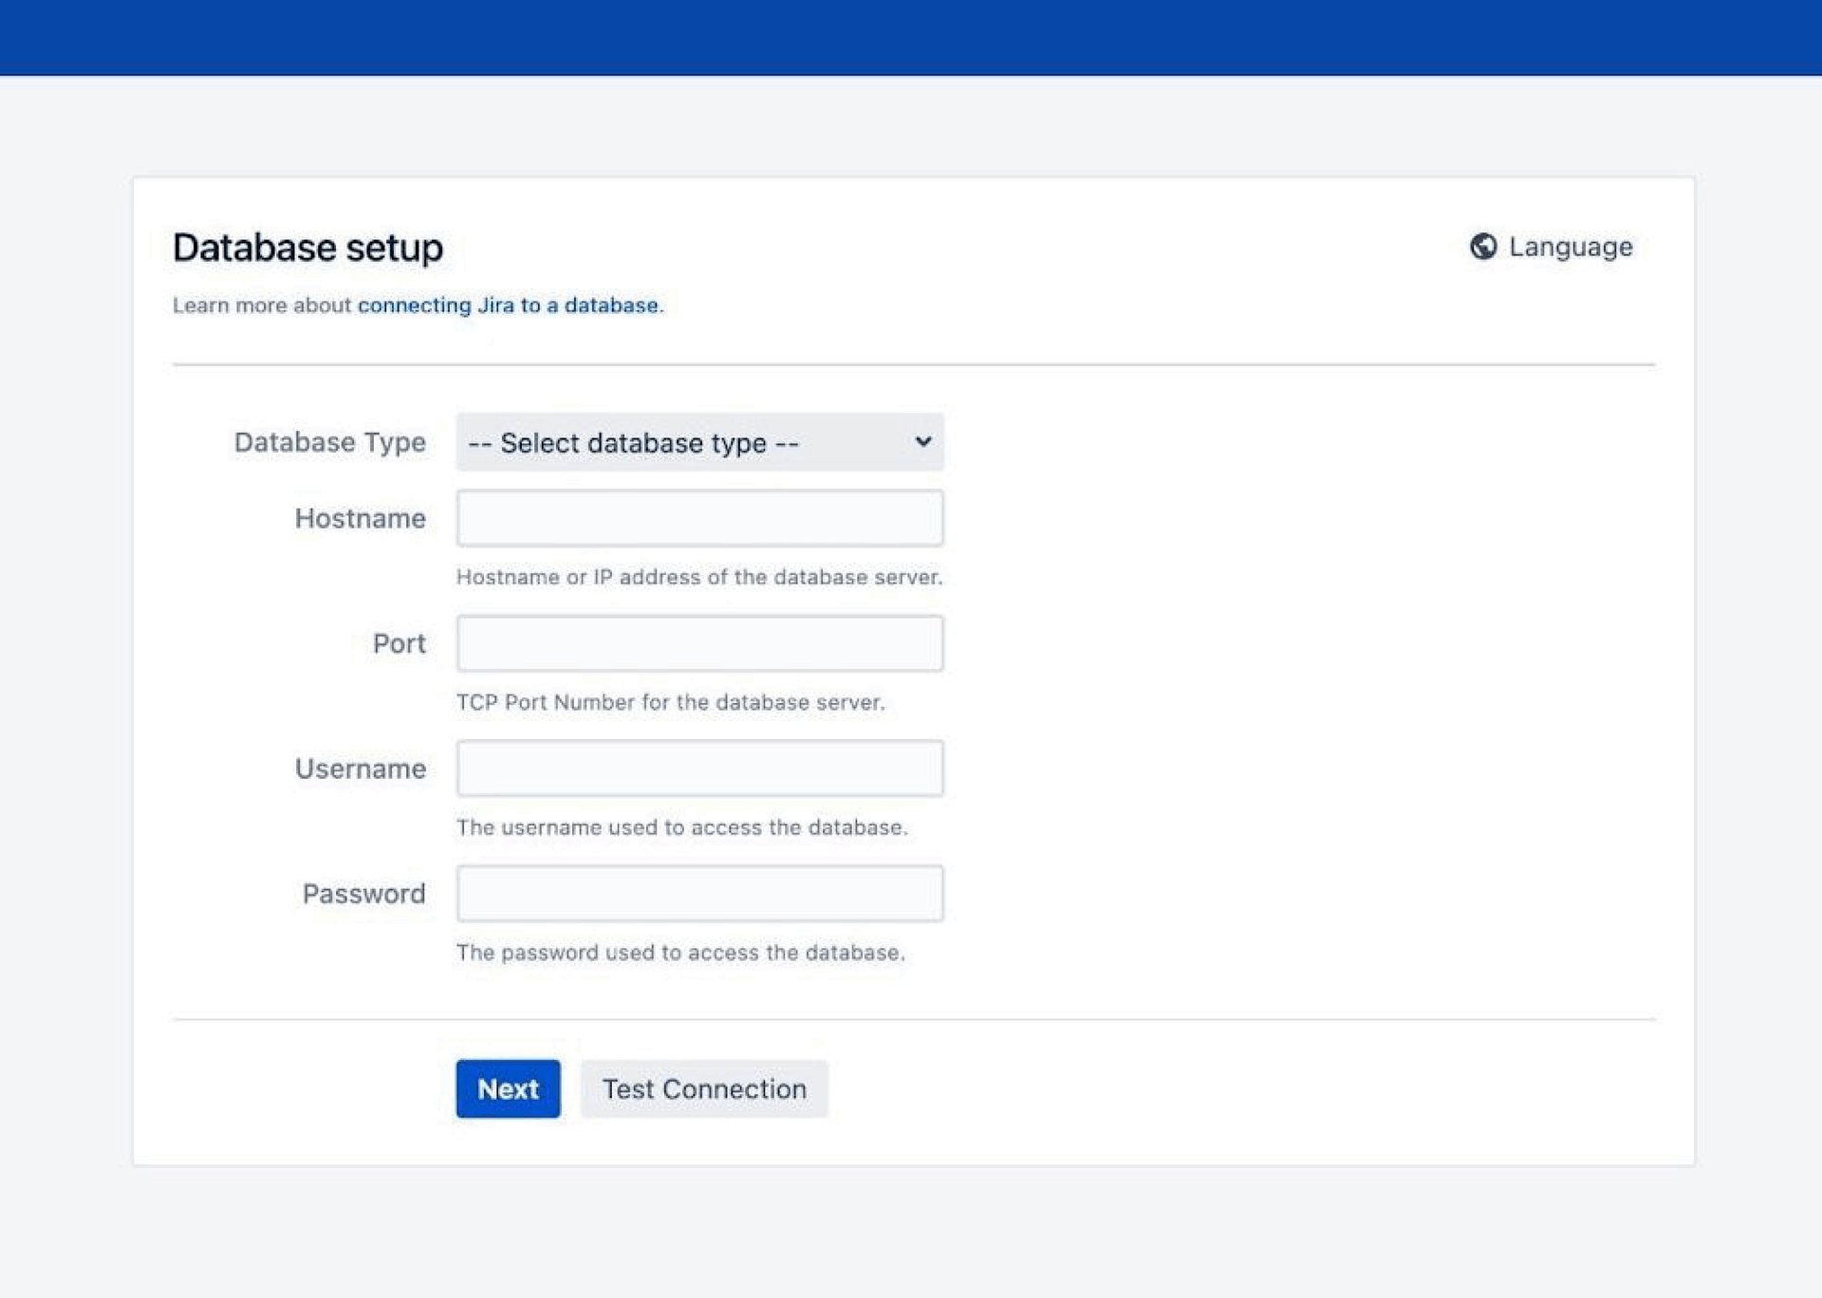The image size is (1822, 1298).
Task: Click the Username input field
Action: [x=699, y=769]
